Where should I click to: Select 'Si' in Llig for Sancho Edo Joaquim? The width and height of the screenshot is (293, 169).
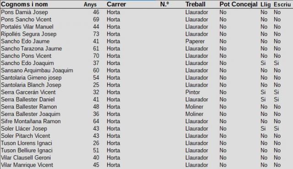(x=263, y=63)
